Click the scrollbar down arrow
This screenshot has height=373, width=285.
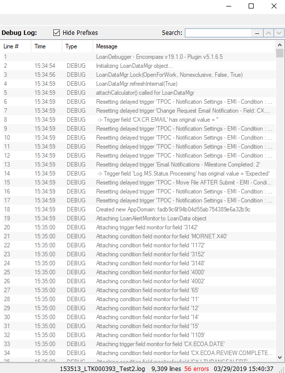point(280,358)
